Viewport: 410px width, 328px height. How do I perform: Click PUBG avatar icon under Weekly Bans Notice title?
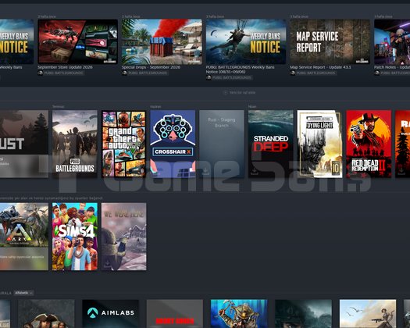[x=209, y=77]
